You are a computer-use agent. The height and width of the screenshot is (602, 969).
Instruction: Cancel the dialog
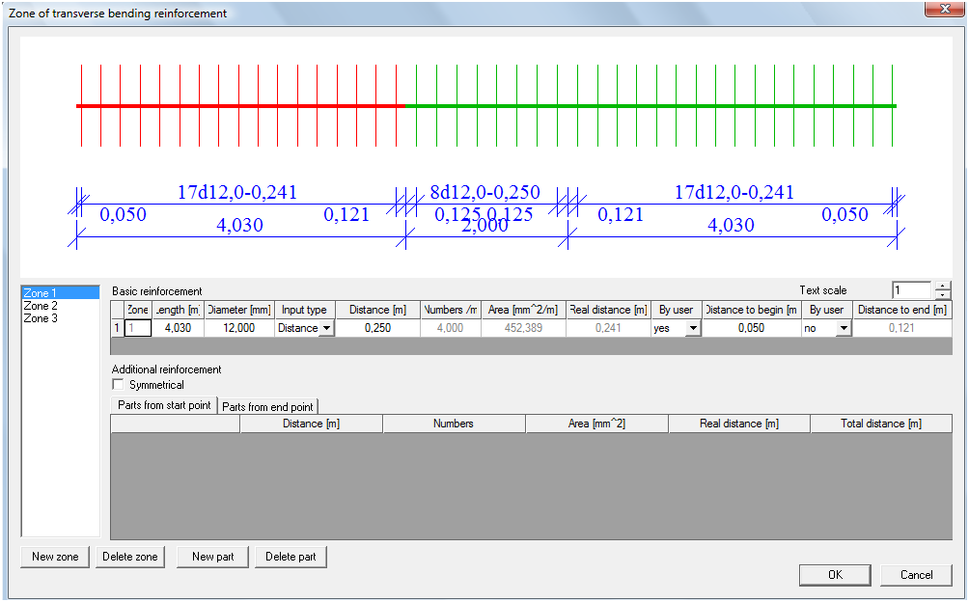(x=917, y=575)
